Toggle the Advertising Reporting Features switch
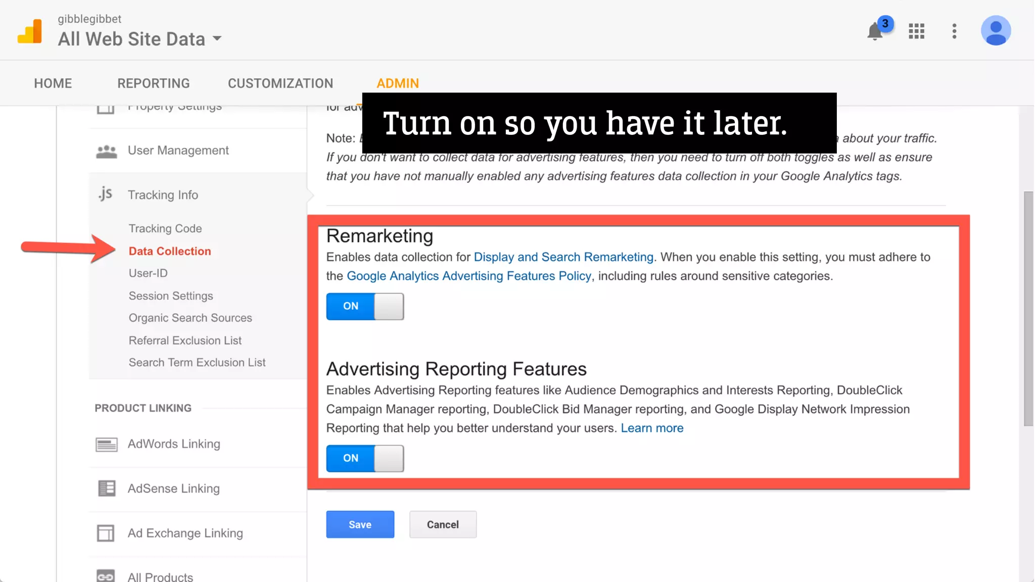The image size is (1035, 582). (365, 458)
